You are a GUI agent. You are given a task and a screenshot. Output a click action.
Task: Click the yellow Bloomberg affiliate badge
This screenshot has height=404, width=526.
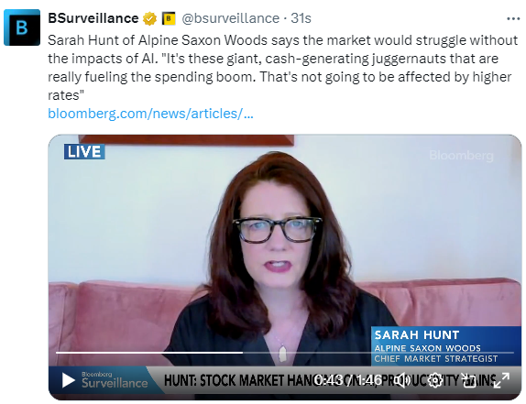[169, 18]
